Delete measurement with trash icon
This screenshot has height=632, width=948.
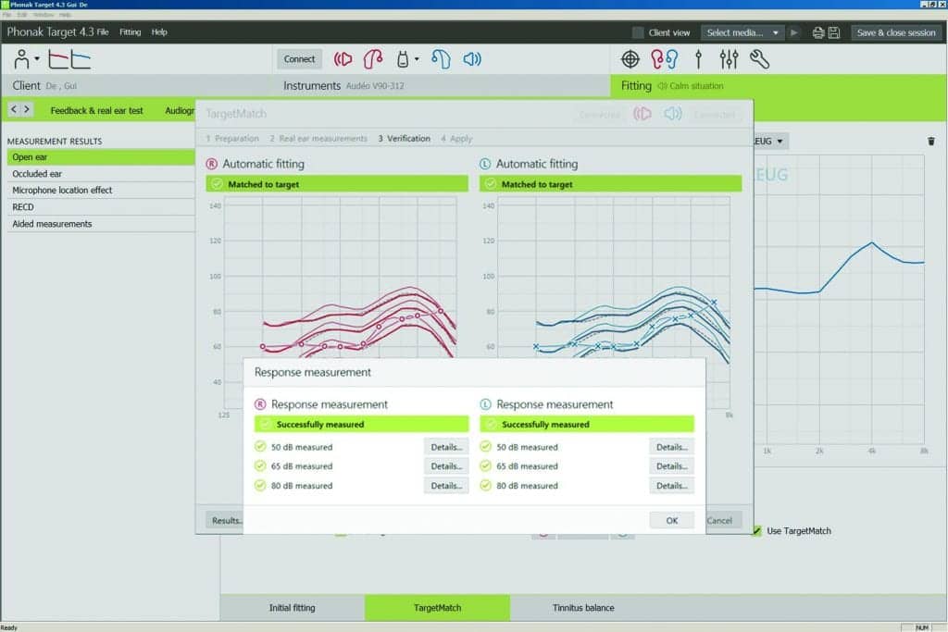[930, 142]
